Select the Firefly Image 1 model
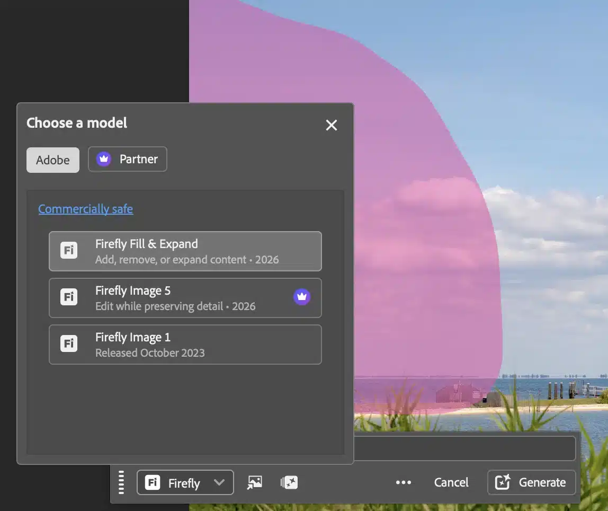This screenshot has height=511, width=608. pos(185,345)
